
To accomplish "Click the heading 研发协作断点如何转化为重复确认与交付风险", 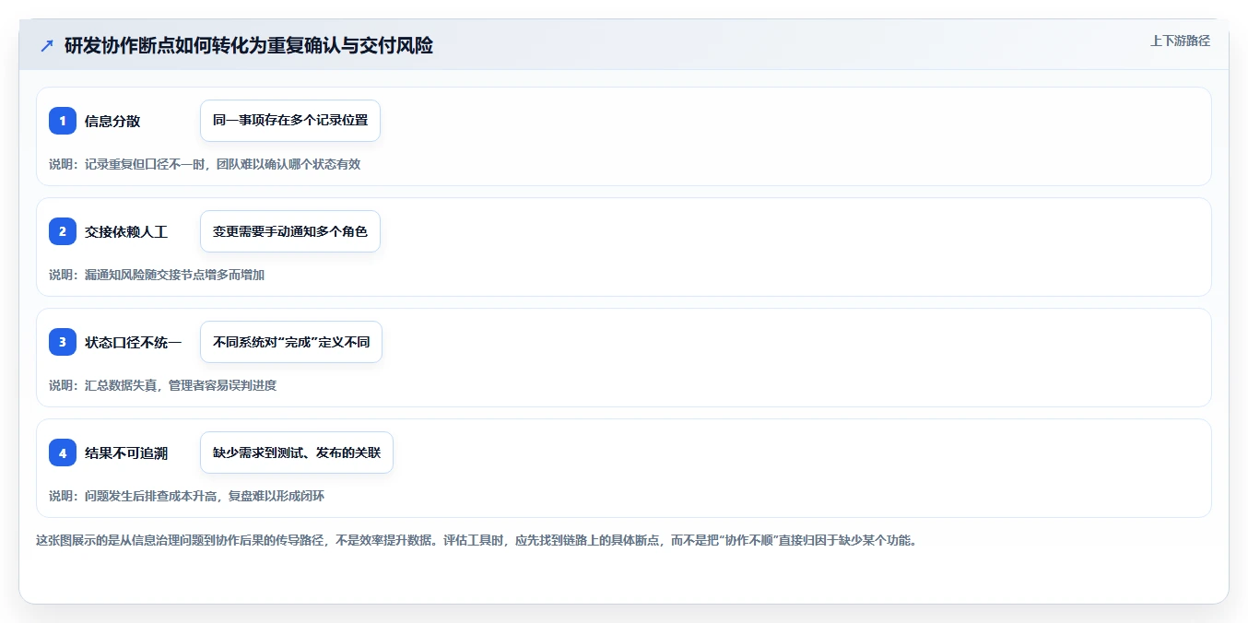I will tap(249, 45).
